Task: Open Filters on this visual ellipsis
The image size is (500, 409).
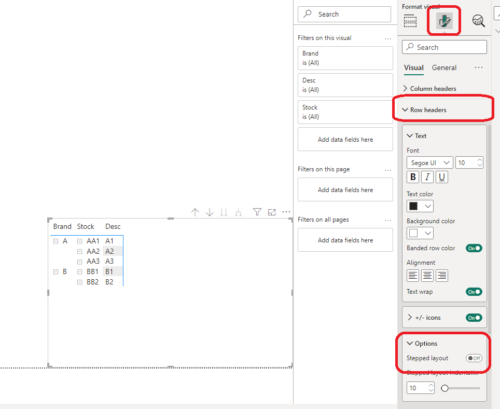Action: [x=388, y=38]
